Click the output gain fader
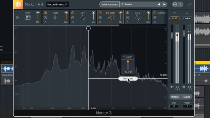This screenshot has width=210, height=118. [x=184, y=33]
